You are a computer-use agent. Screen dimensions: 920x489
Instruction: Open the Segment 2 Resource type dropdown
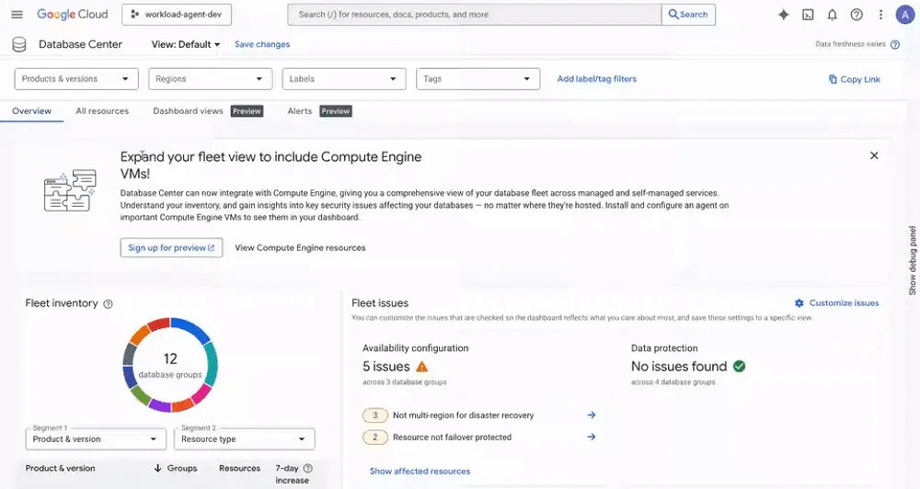[x=244, y=439]
